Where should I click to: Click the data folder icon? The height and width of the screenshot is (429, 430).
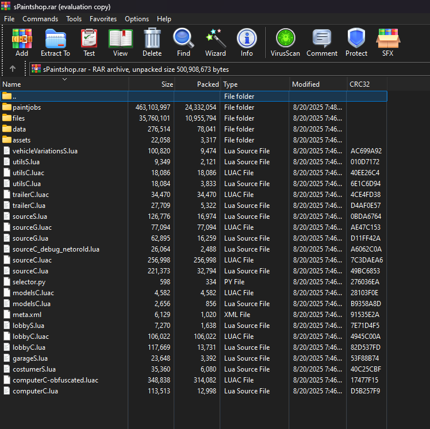[6, 129]
